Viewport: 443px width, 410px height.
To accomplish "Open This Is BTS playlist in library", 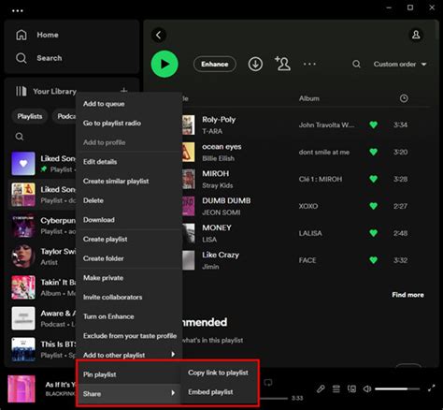I will point(43,349).
